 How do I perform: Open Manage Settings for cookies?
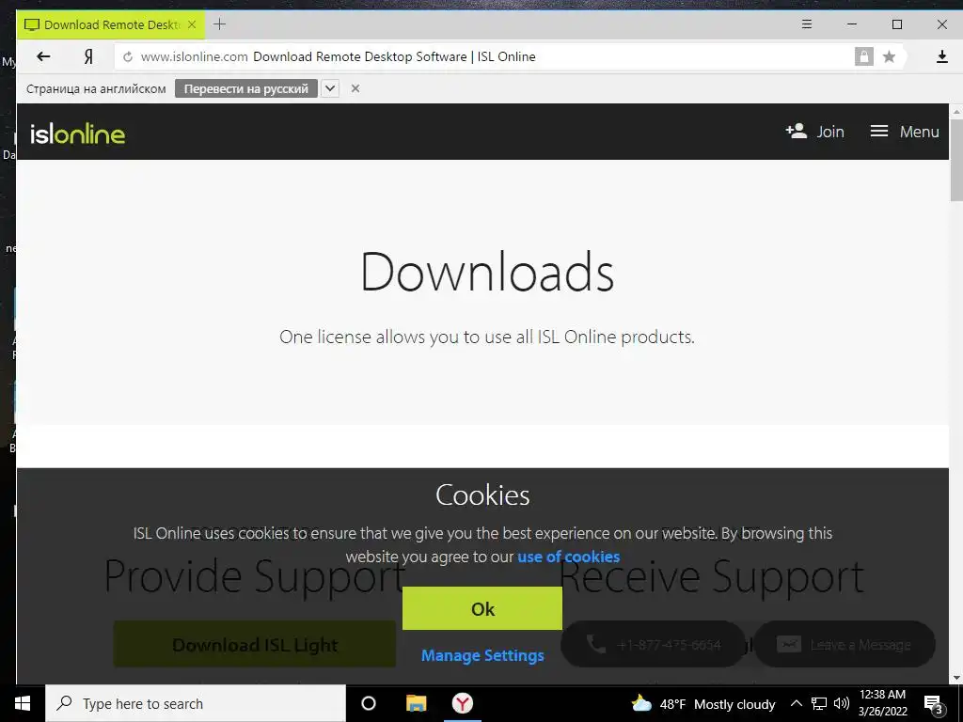(x=482, y=655)
